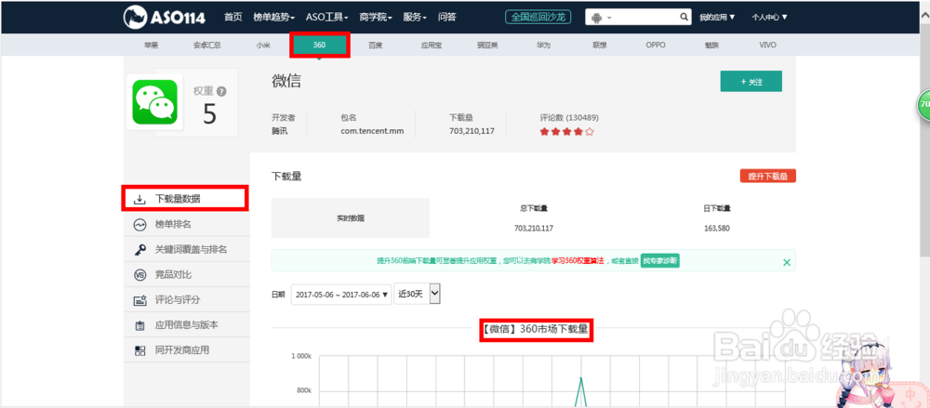Open the 个人中心 dropdown
Viewport: 930px width, 408px height.
769,18
